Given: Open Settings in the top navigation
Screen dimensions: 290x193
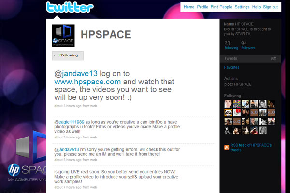Looking at the screenshot, I should tap(242, 7).
